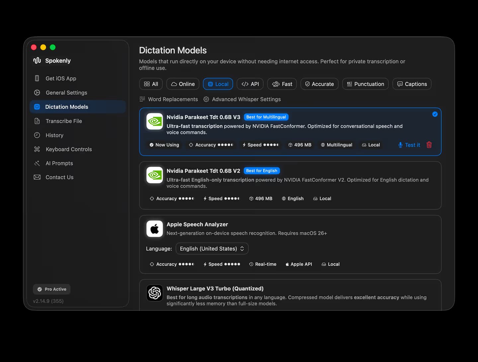
Task: Open History from the sidebar
Action: (54, 135)
